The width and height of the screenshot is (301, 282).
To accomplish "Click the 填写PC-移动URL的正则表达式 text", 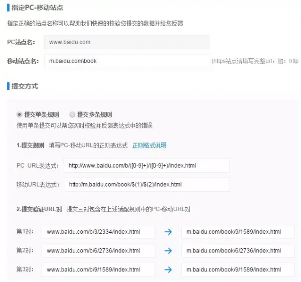I will [x=88, y=146].
